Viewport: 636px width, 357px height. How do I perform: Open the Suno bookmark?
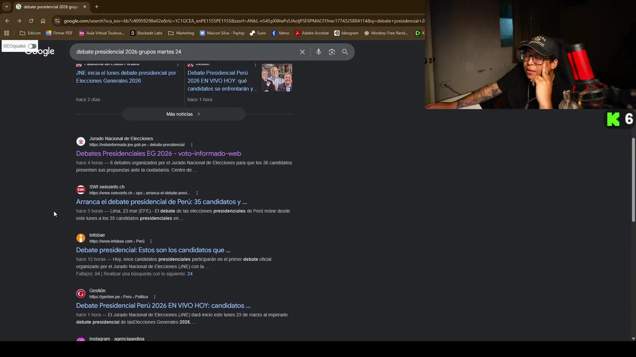(x=258, y=33)
